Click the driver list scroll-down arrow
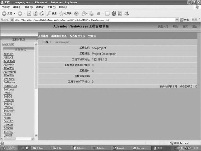The height and width of the screenshot is (151, 201). (36, 135)
